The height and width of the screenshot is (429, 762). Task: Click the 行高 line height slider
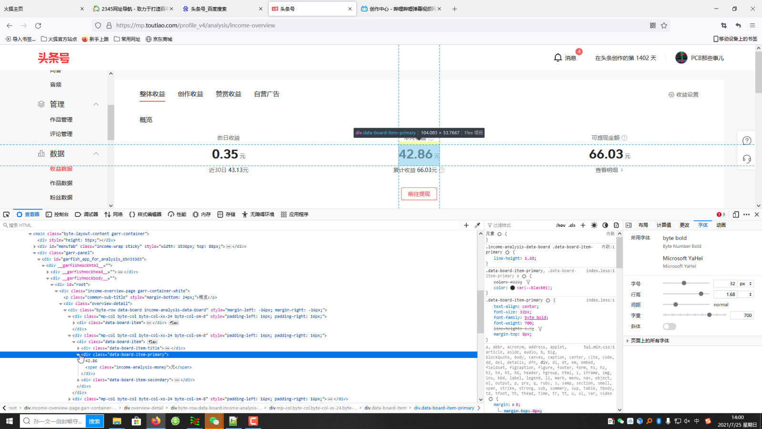click(x=686, y=294)
